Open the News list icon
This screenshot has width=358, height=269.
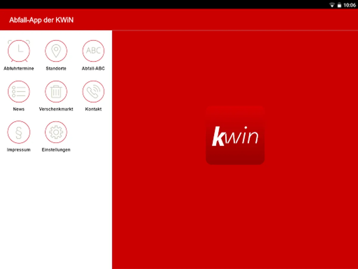19,91
